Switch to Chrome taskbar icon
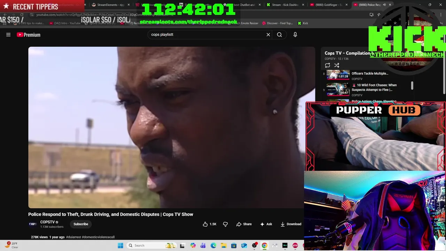The height and width of the screenshot is (251, 446). pyautogui.click(x=264, y=245)
